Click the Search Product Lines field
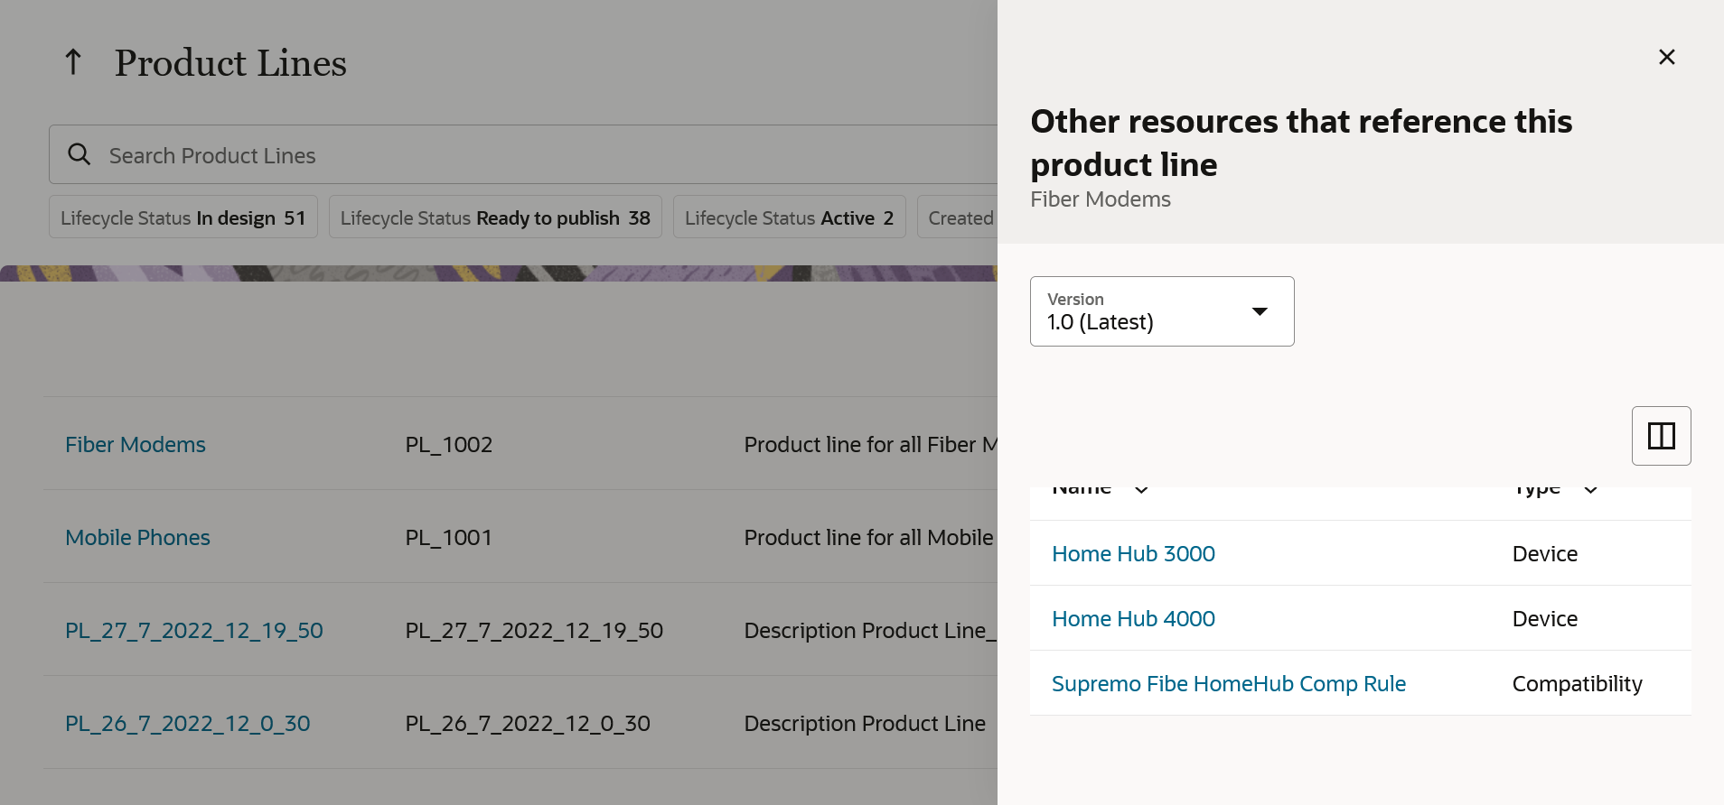 [523, 154]
